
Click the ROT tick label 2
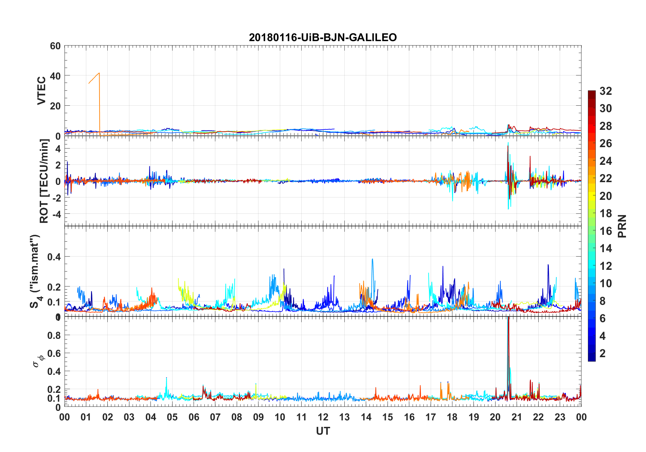tap(58, 165)
